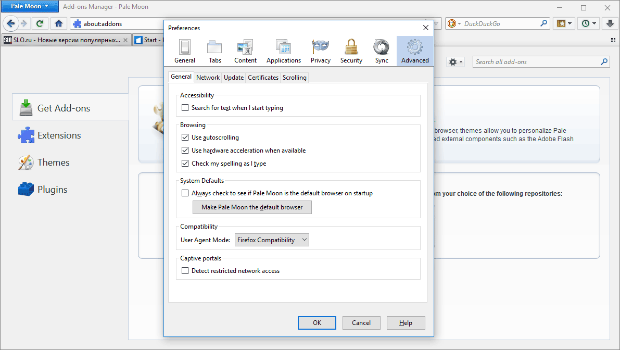The width and height of the screenshot is (620, 350).
Task: Enable Search for text when I start typing
Action: coord(185,108)
